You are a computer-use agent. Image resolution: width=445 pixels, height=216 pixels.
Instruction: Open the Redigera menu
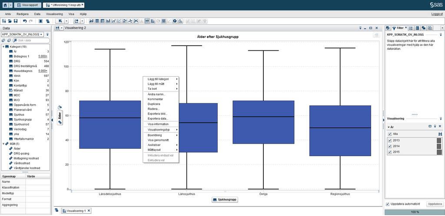tap(23, 14)
